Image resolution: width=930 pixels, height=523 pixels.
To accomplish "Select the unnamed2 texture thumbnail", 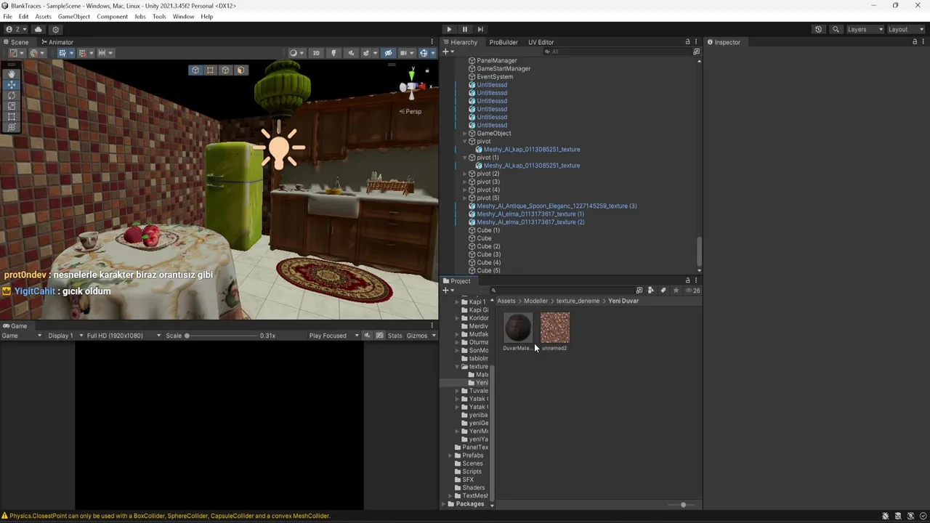I will click(x=555, y=328).
